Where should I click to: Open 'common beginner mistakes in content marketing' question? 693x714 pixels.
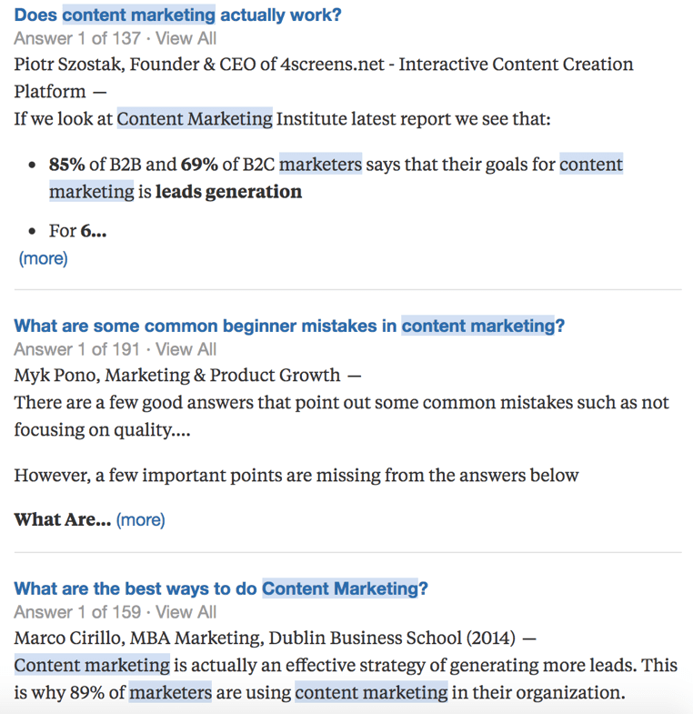tap(288, 326)
